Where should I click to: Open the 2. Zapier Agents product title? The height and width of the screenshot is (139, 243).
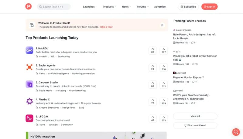pos(46,65)
